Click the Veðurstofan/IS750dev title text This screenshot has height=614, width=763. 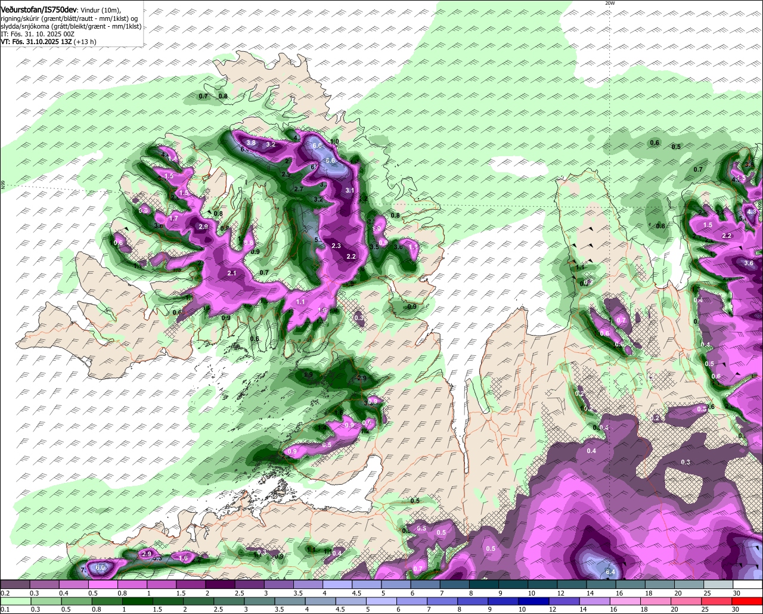coord(39,9)
